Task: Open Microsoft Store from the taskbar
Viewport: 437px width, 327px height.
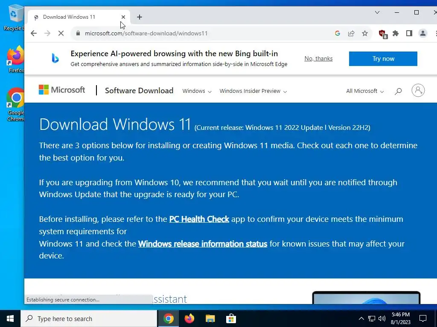Action: [x=231, y=318]
